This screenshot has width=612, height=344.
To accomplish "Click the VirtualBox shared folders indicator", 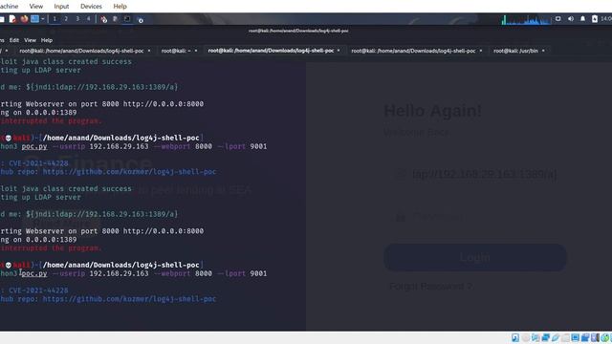I will (565, 337).
